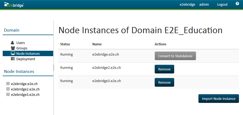Select e2ebridge3.e2e.ch in the sidebar tree
This screenshot has width=243, height=115.
pos(25,94)
